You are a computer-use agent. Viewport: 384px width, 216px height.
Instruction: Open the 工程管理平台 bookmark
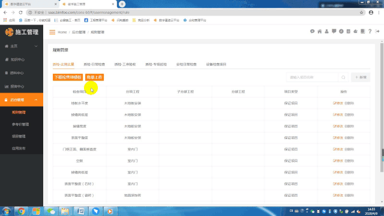point(96,20)
